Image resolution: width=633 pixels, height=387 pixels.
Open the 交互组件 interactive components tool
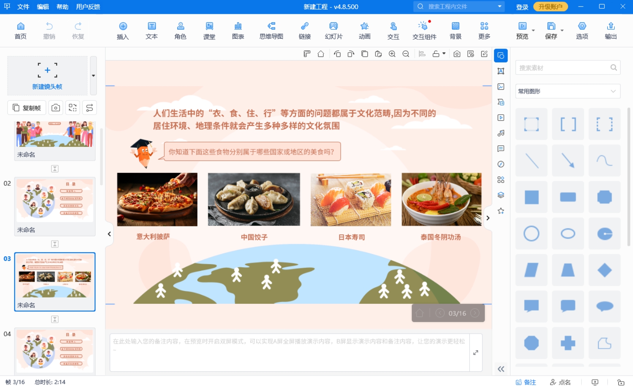pos(424,31)
